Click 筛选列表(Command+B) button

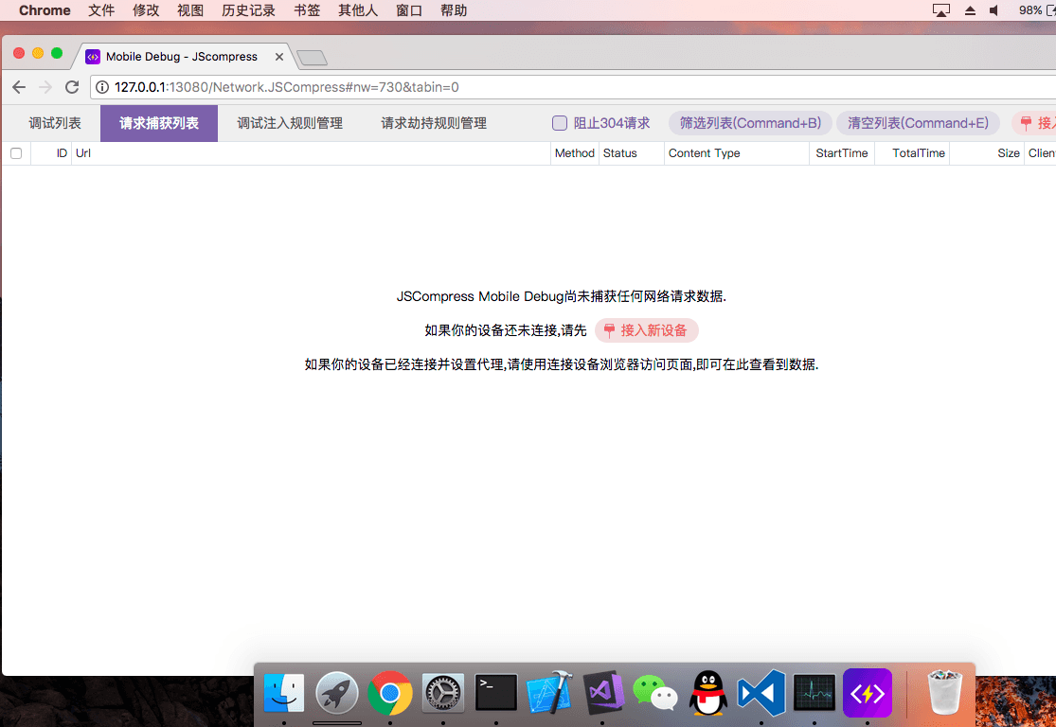[750, 123]
